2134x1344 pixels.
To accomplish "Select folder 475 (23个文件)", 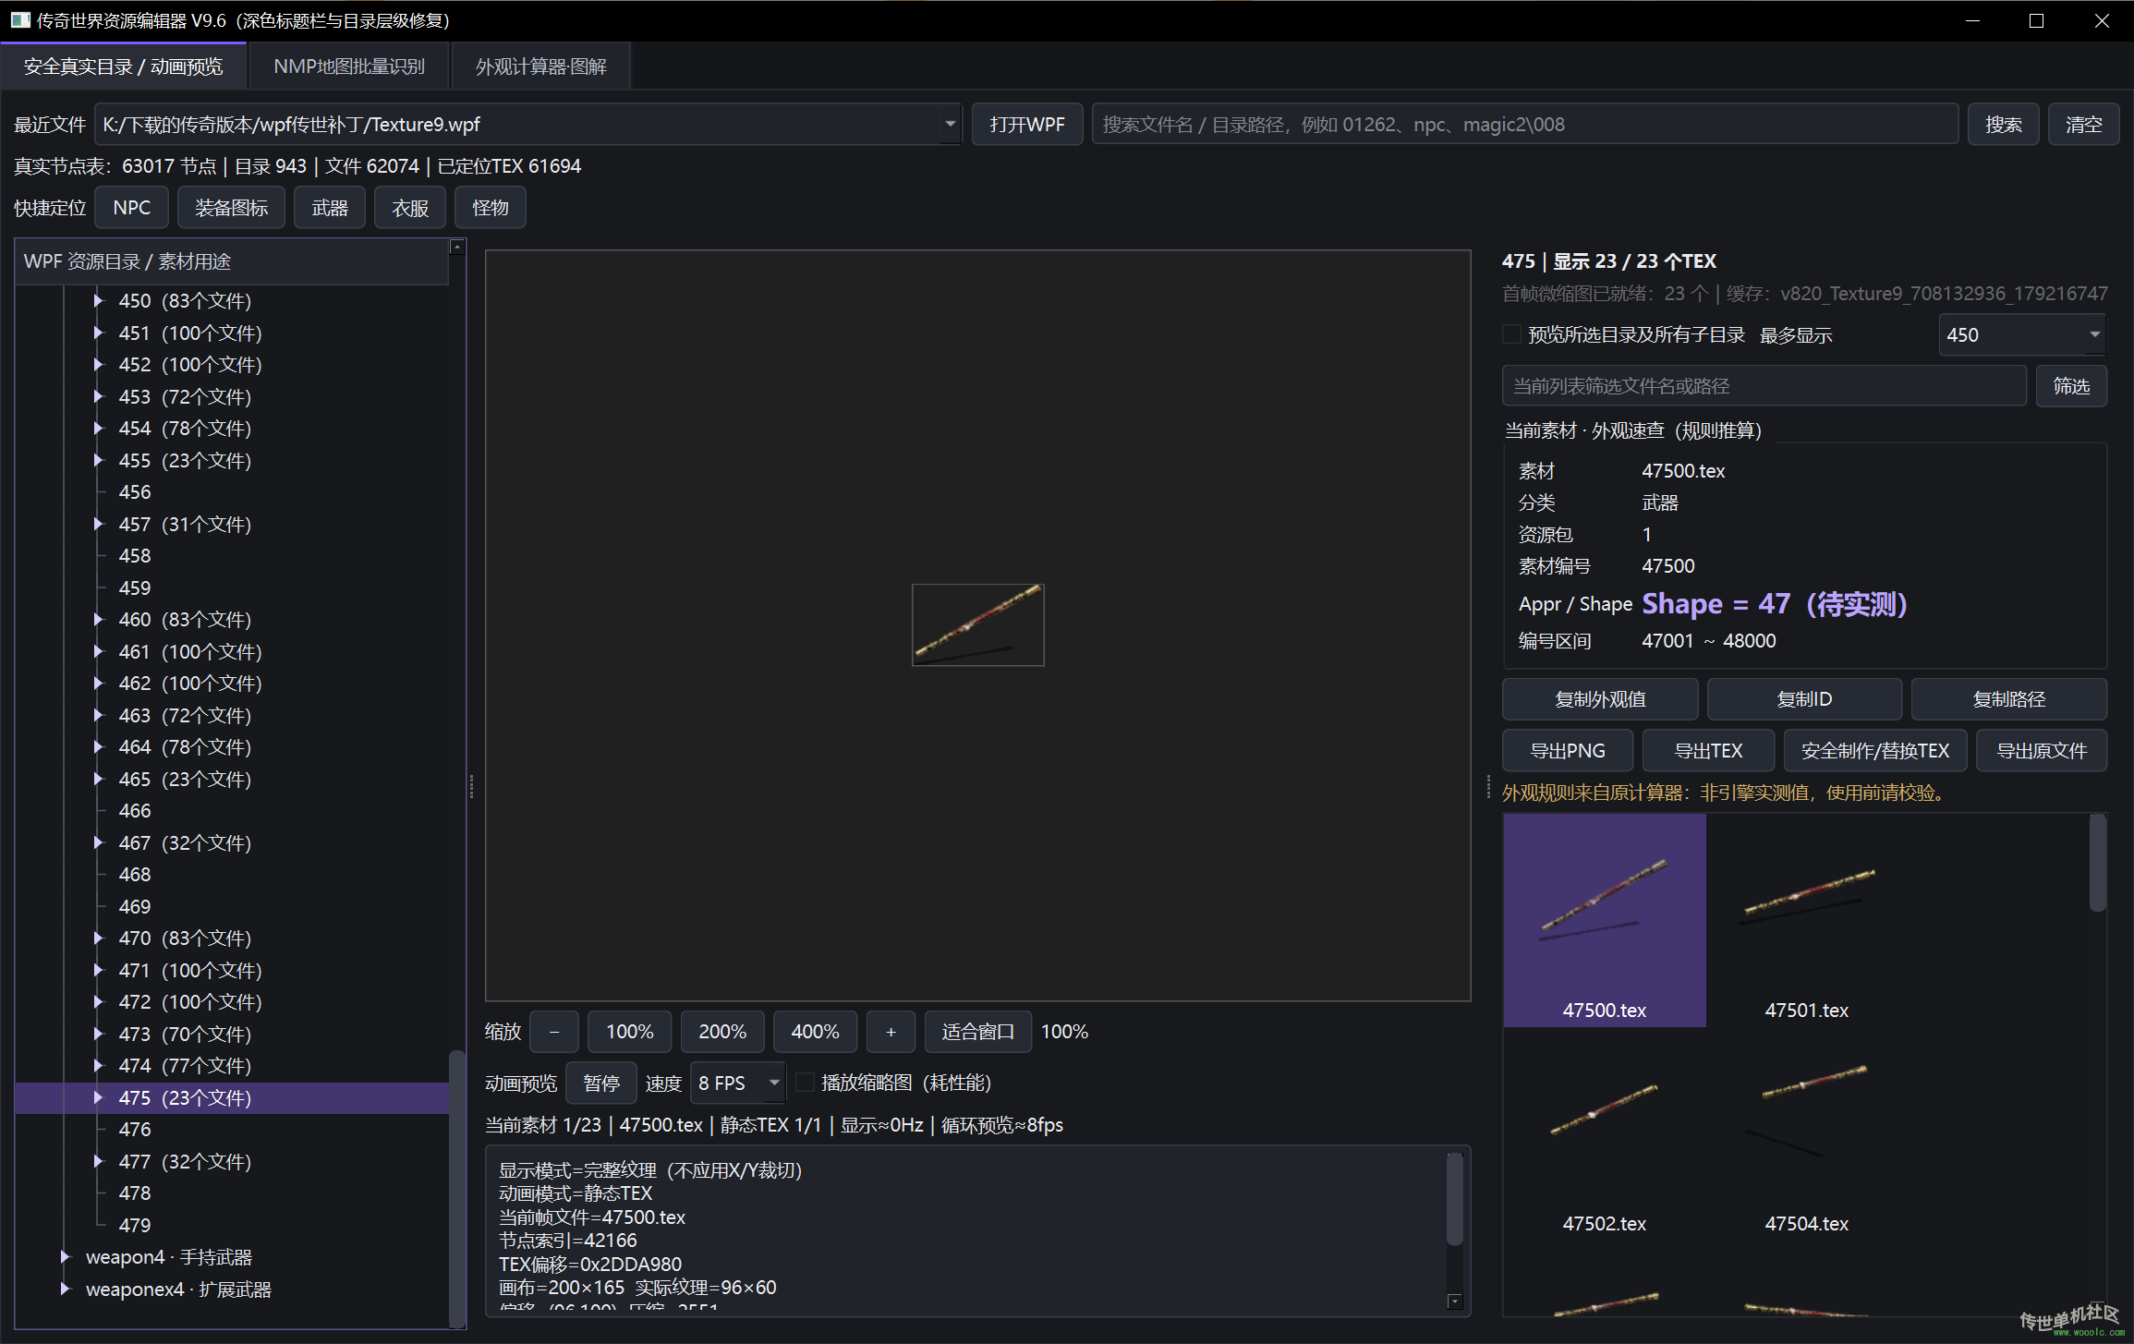I will click(x=232, y=1097).
